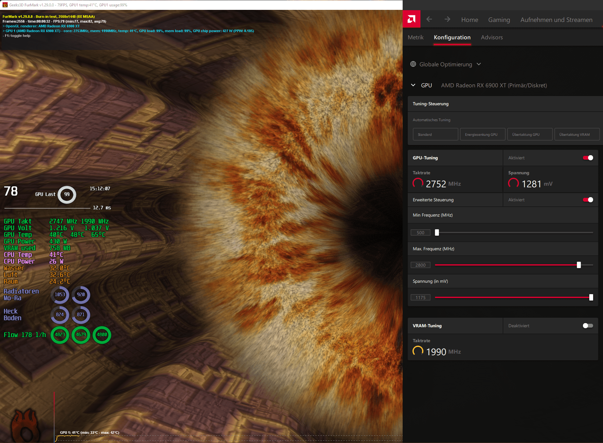Image resolution: width=603 pixels, height=443 pixels.
Task: Click the VRAM Taktrate 1990 MHz gauge
Action: pyautogui.click(x=418, y=351)
